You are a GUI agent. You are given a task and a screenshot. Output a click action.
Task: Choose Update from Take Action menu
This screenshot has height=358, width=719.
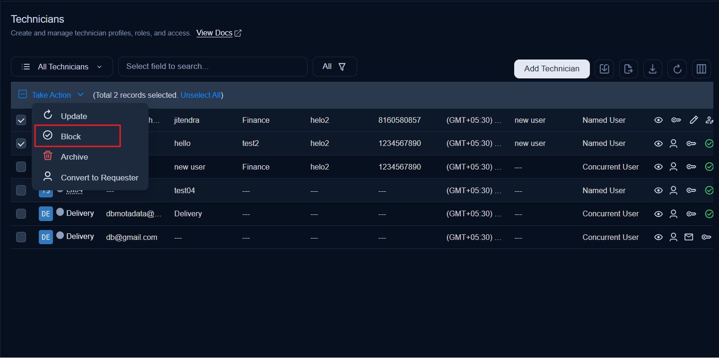click(x=90, y=116)
